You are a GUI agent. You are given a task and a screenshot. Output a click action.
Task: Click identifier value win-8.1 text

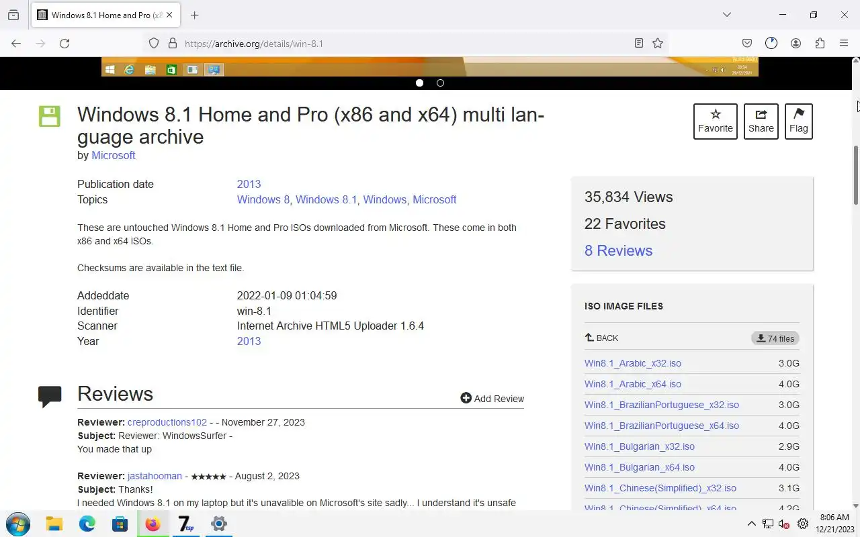[254, 311]
